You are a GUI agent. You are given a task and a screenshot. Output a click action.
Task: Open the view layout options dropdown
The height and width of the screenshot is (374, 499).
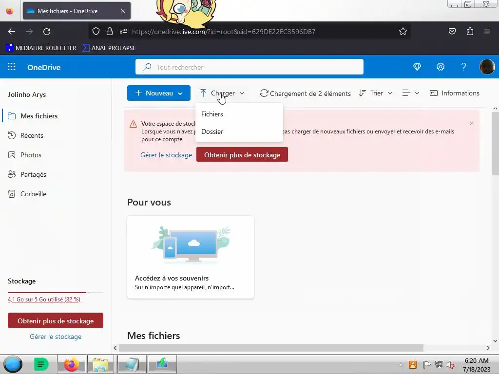pyautogui.click(x=411, y=93)
